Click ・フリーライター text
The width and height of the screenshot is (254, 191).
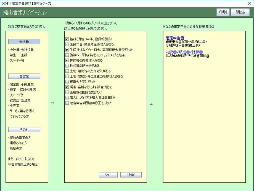point(17,95)
